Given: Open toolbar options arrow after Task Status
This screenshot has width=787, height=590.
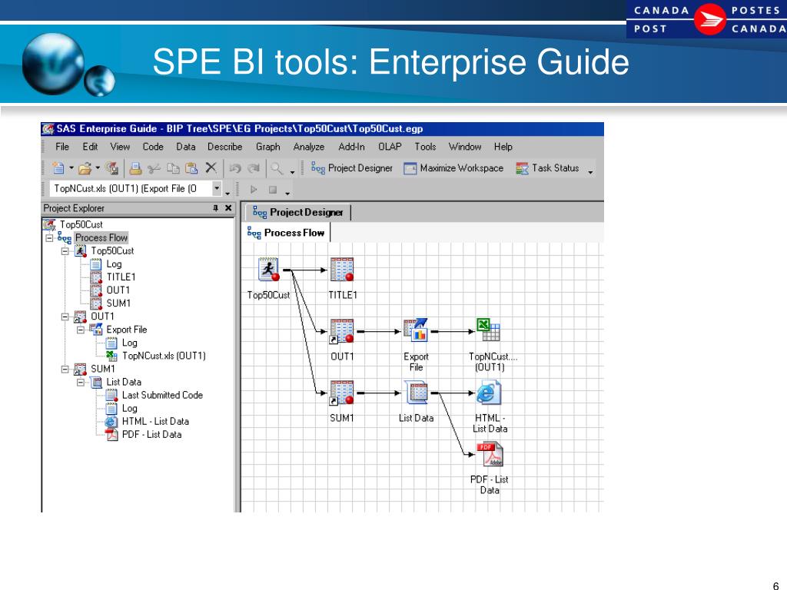Looking at the screenshot, I should (x=590, y=171).
